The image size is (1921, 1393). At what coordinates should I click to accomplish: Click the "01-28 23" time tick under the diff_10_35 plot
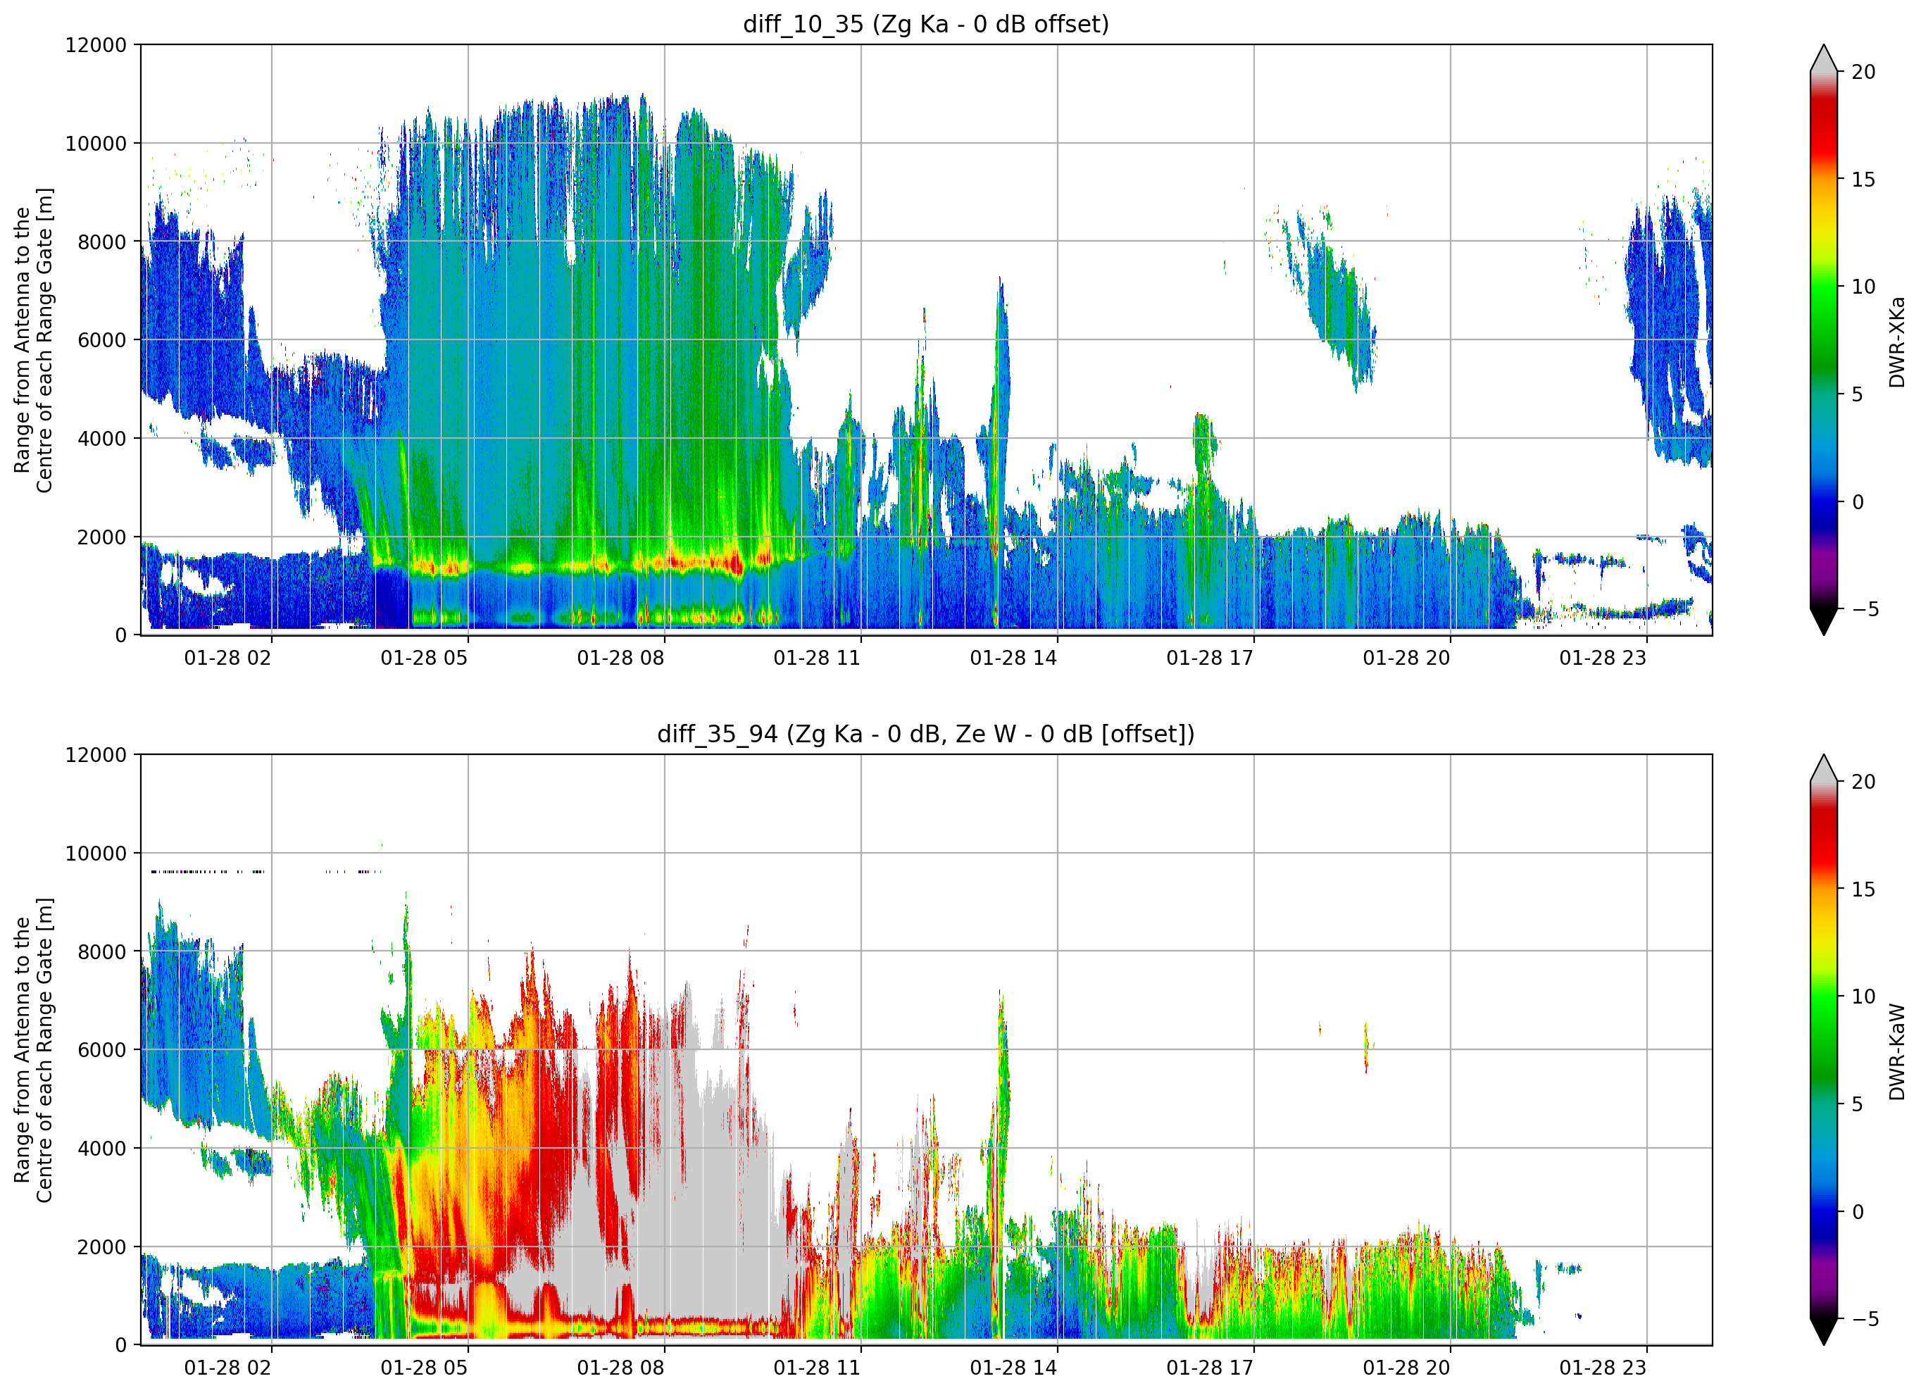point(1603,658)
